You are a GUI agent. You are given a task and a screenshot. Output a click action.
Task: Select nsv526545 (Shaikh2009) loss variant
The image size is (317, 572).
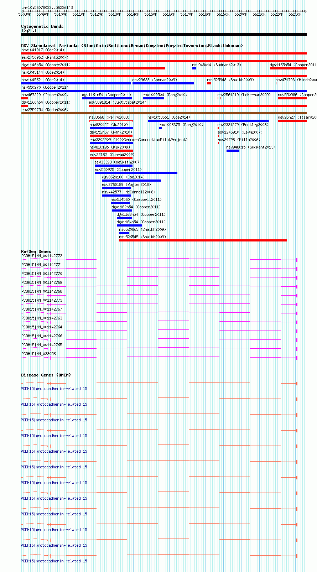(x=142, y=237)
